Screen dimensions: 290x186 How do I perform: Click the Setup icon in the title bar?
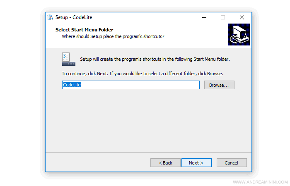point(51,17)
